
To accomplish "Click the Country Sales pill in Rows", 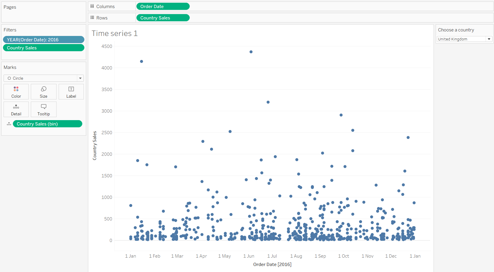I will (x=163, y=18).
